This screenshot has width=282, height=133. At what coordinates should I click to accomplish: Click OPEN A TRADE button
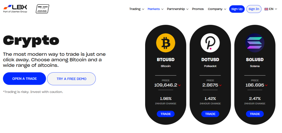(25, 79)
